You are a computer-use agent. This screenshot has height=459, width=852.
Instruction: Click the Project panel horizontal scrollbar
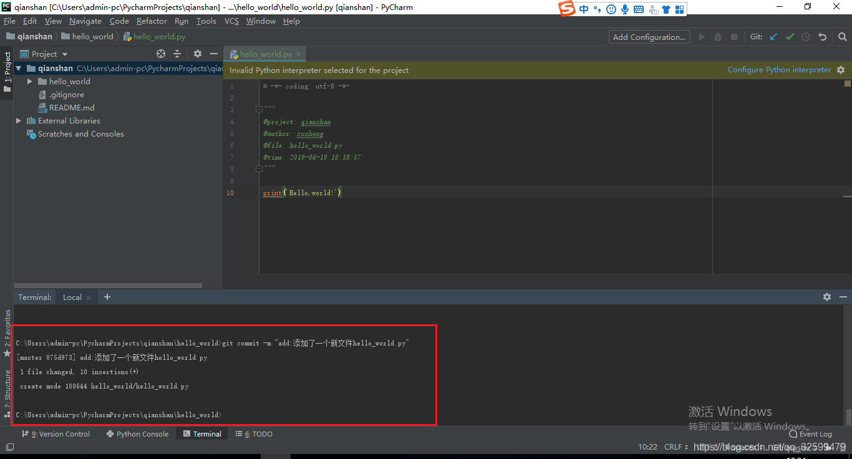(107, 286)
